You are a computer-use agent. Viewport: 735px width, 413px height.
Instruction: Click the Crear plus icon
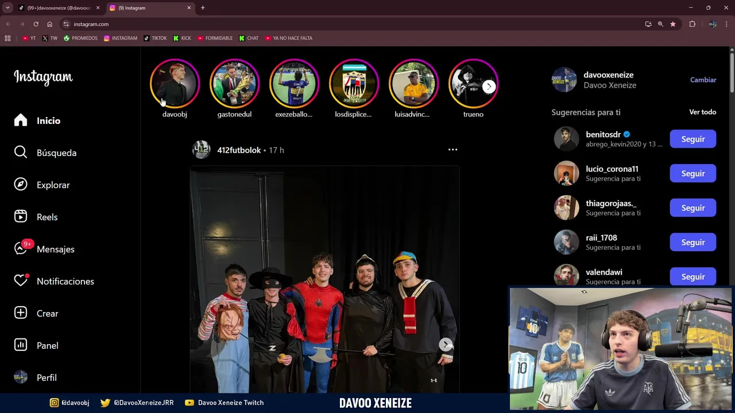coord(21,313)
